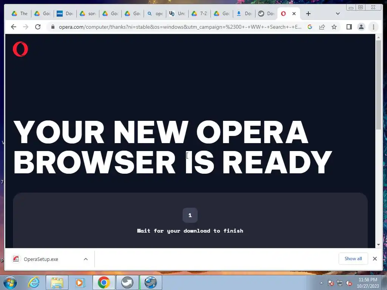Open the Chrome side panel
387x290 pixels.
pos(349,27)
